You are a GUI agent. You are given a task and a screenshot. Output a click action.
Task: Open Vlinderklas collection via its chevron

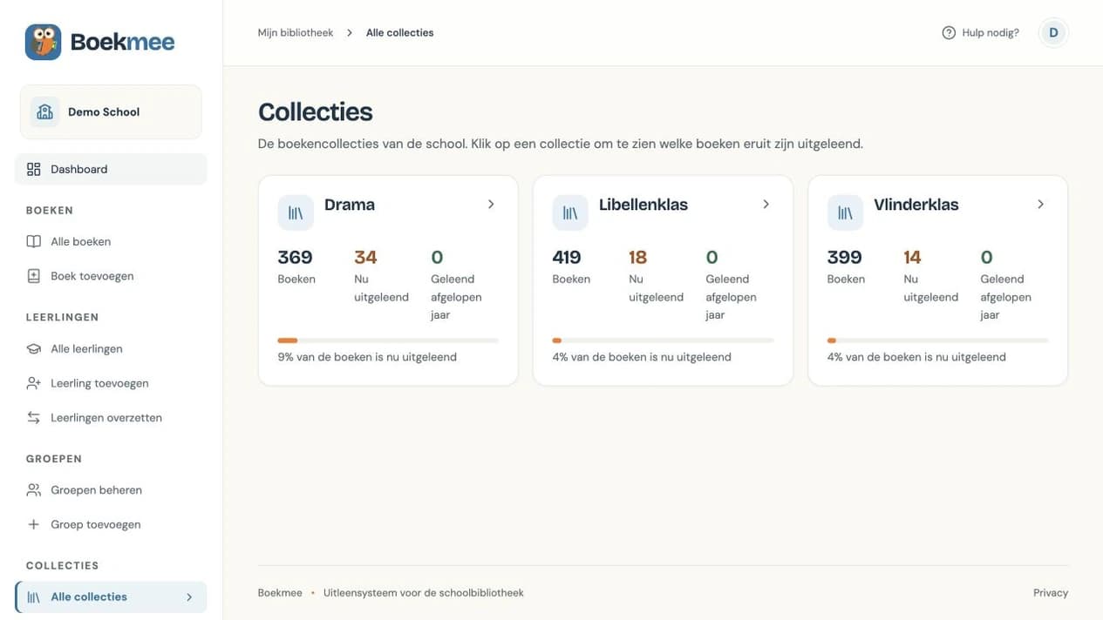tap(1040, 204)
